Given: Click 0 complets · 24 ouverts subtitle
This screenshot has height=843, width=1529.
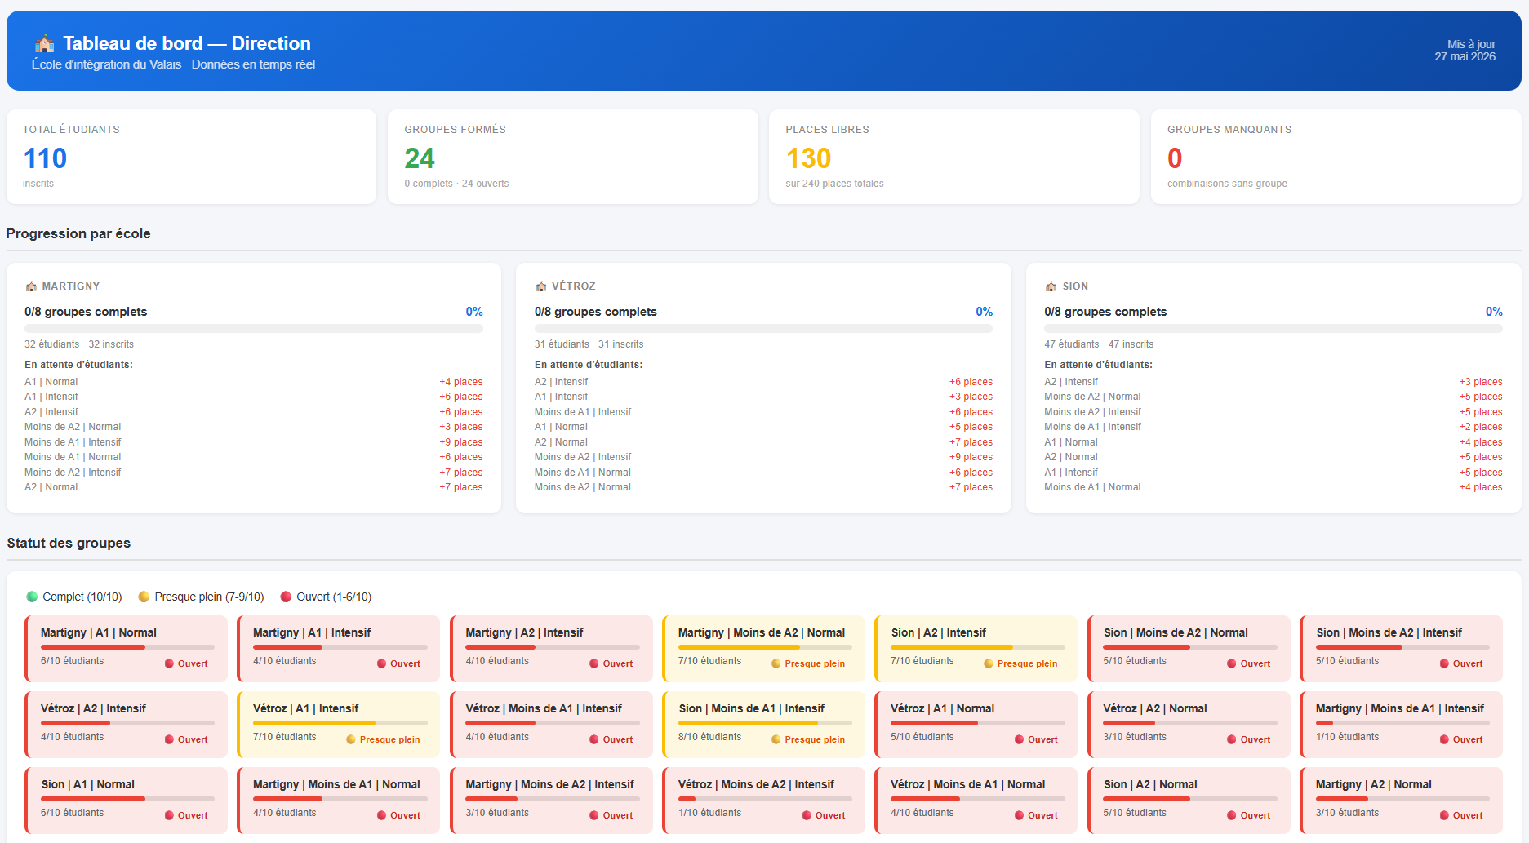Looking at the screenshot, I should (x=456, y=184).
